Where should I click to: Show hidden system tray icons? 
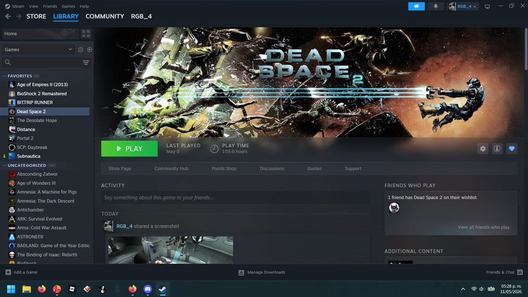pos(463,289)
